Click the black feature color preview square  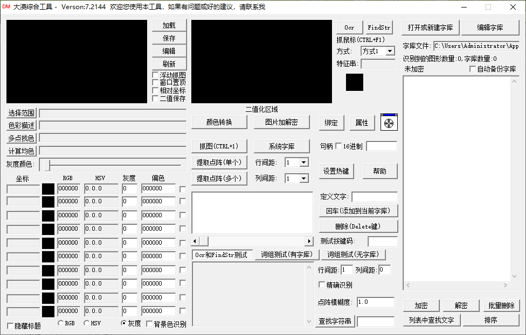click(x=355, y=82)
